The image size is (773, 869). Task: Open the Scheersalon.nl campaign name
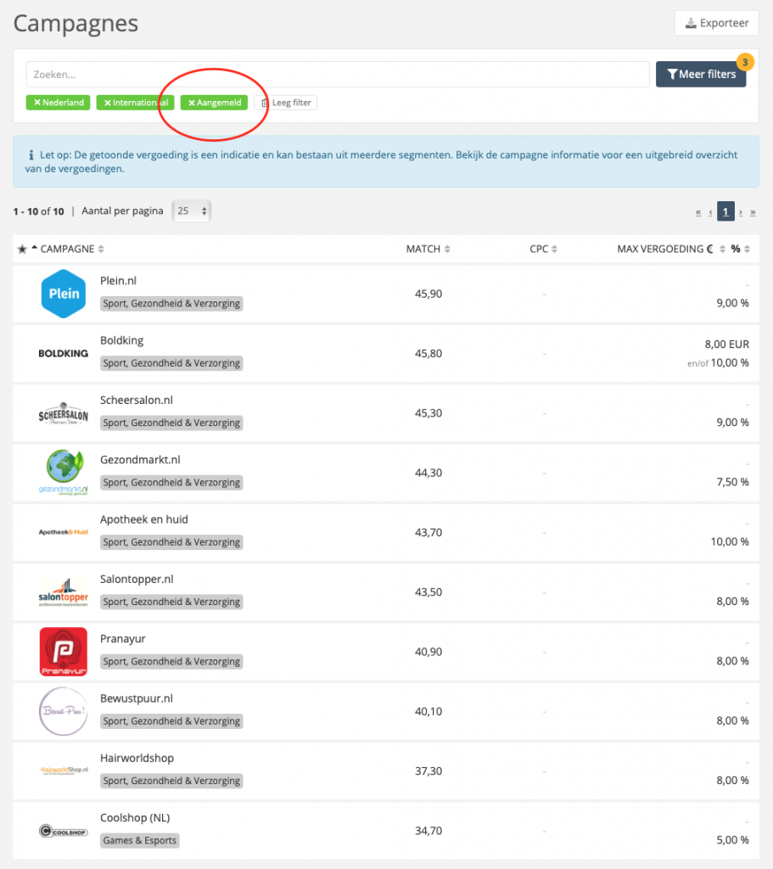coord(137,401)
